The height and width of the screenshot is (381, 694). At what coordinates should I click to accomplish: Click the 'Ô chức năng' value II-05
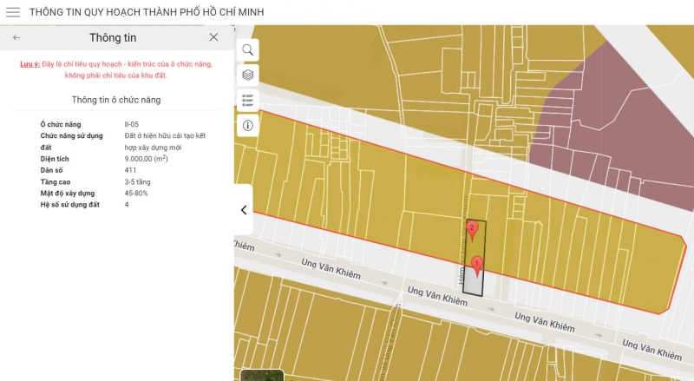point(132,125)
